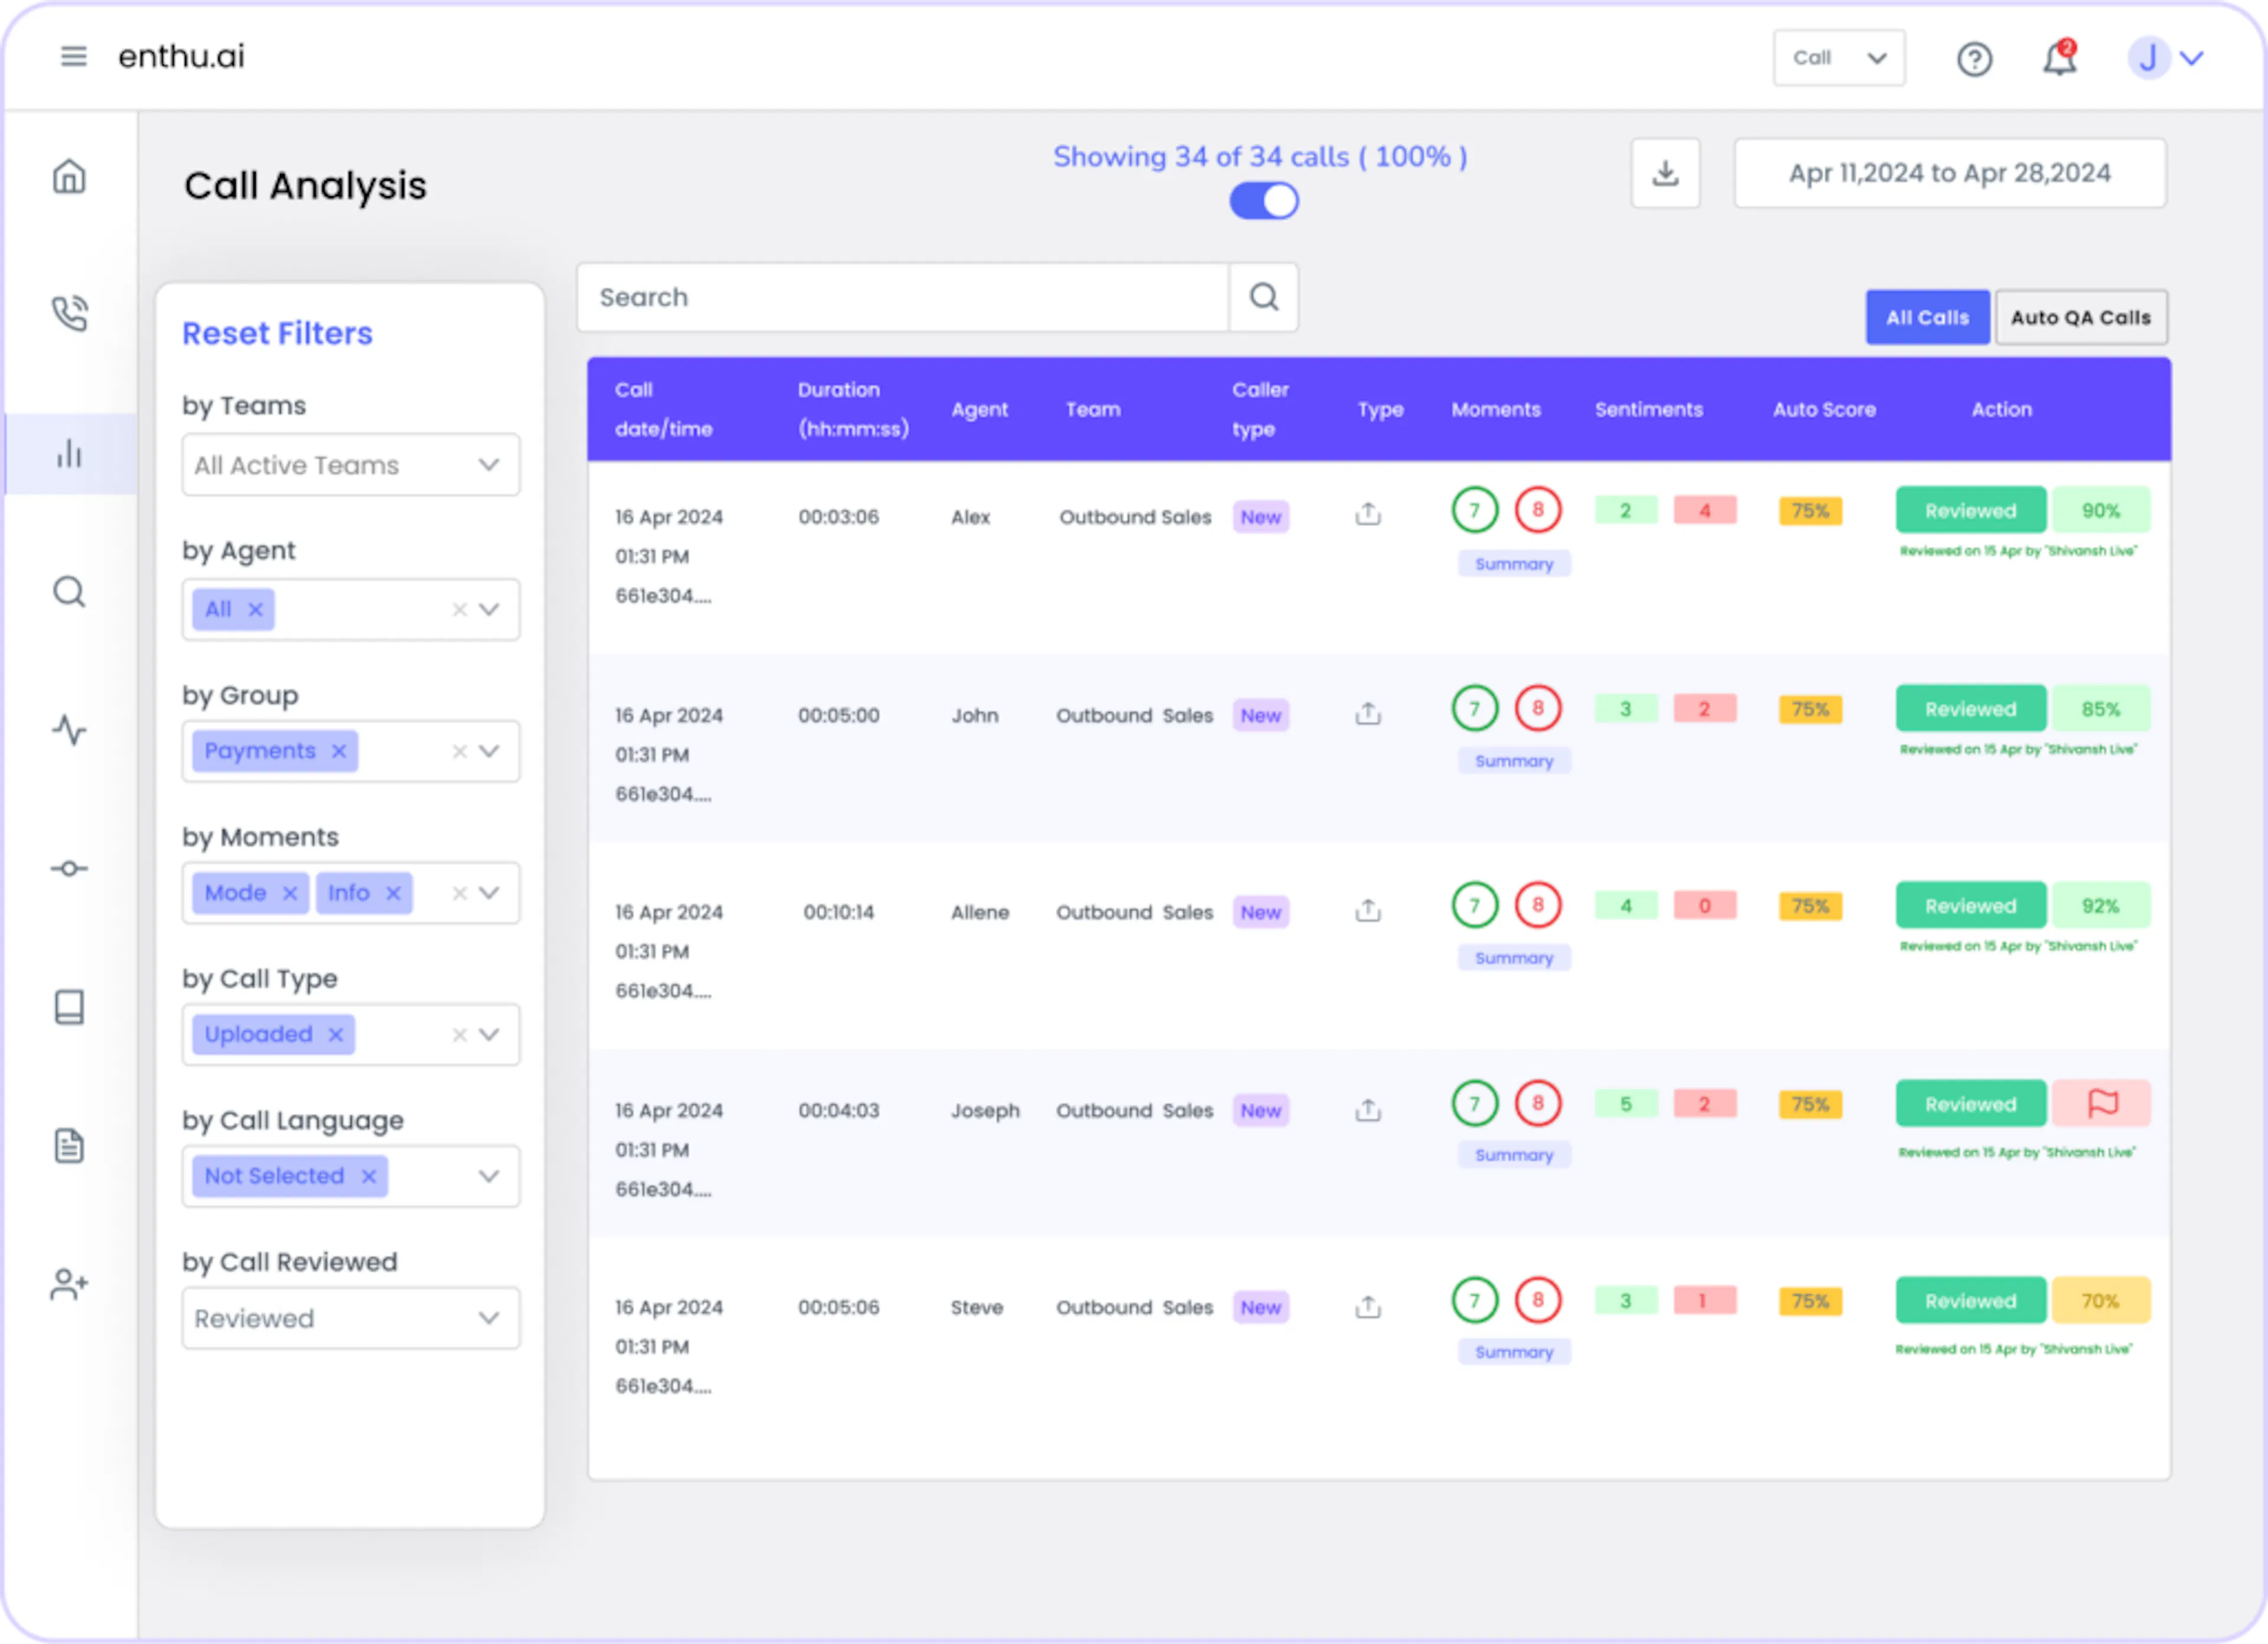
Task: Click the commit node sidebar icon
Action: click(x=69, y=868)
